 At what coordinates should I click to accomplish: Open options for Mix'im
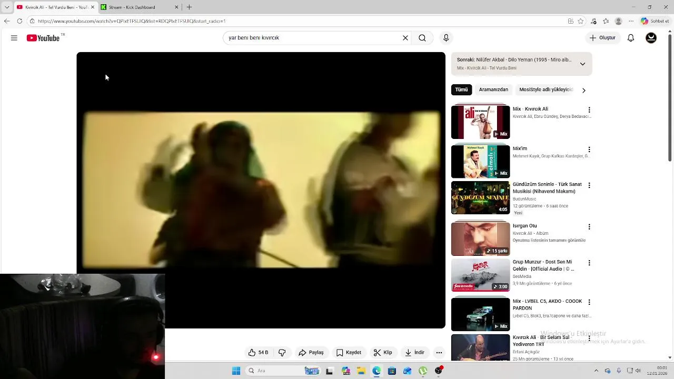pyautogui.click(x=589, y=149)
